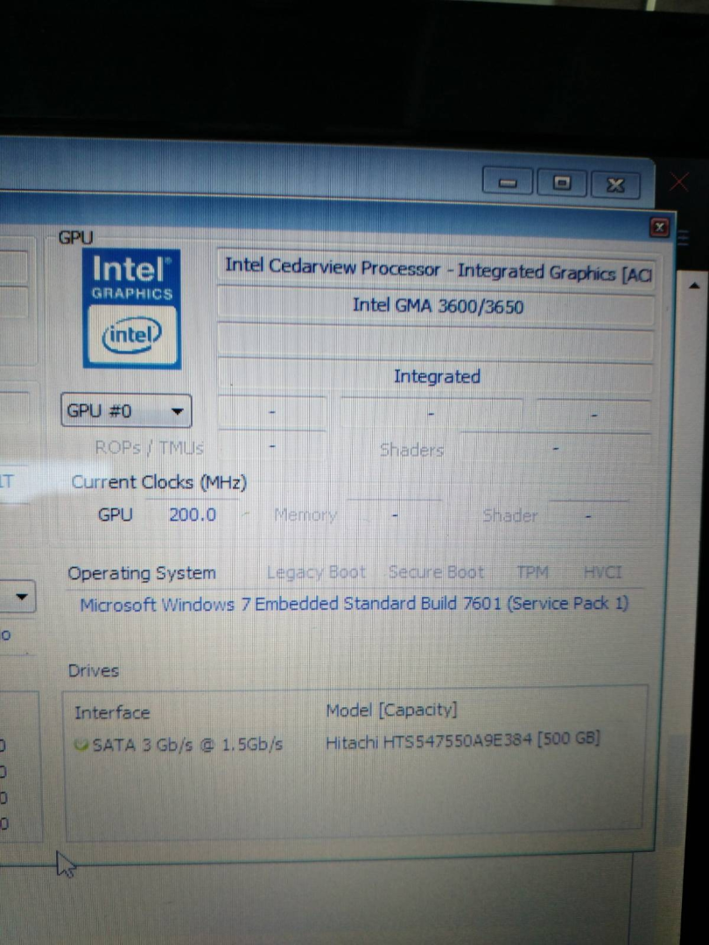Select the GPU clock value 200.0
The image size is (709, 945).
click(x=193, y=514)
